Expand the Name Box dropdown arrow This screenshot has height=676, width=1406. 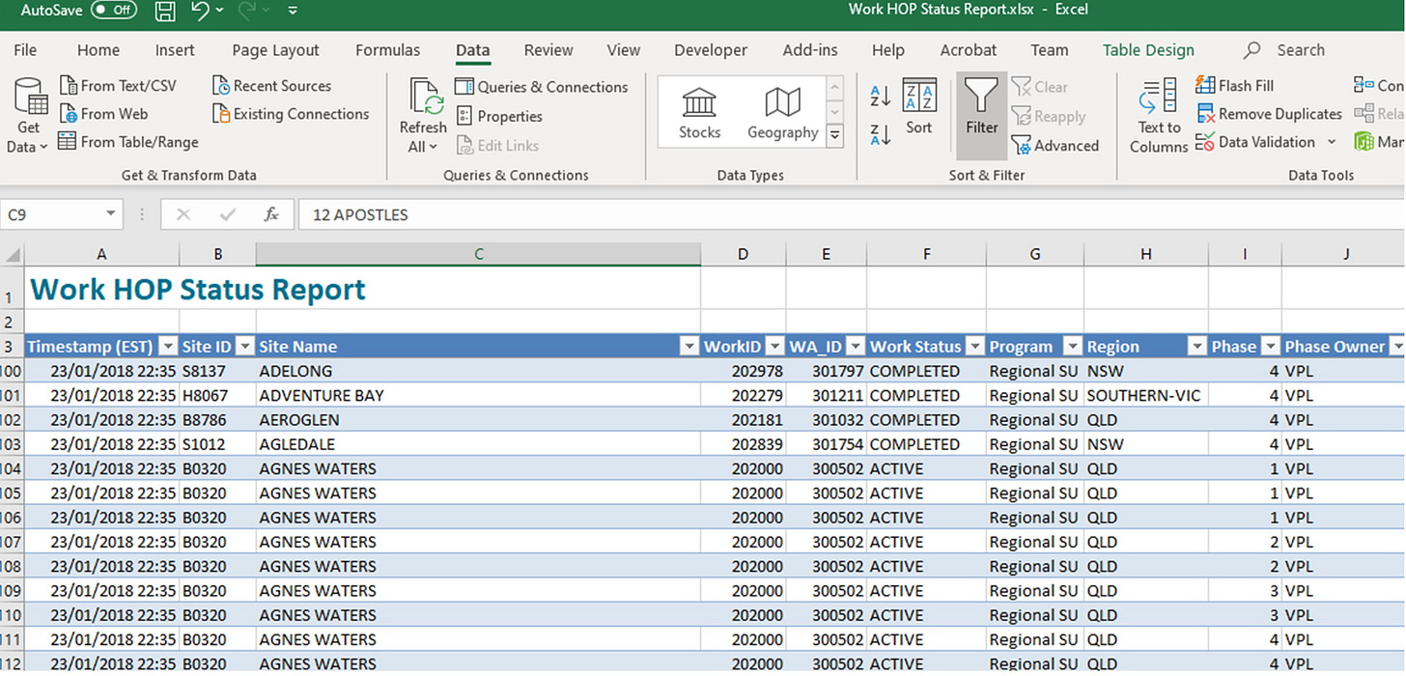point(111,214)
